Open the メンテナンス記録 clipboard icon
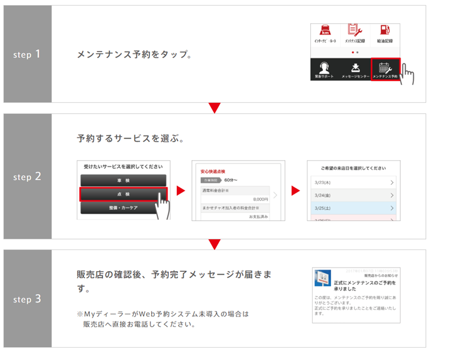The height and width of the screenshot is (358, 454). pyautogui.click(x=356, y=33)
